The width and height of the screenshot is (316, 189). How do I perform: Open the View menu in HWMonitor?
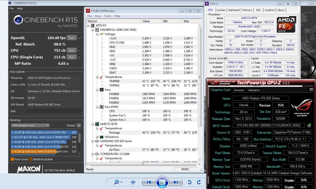(98, 16)
